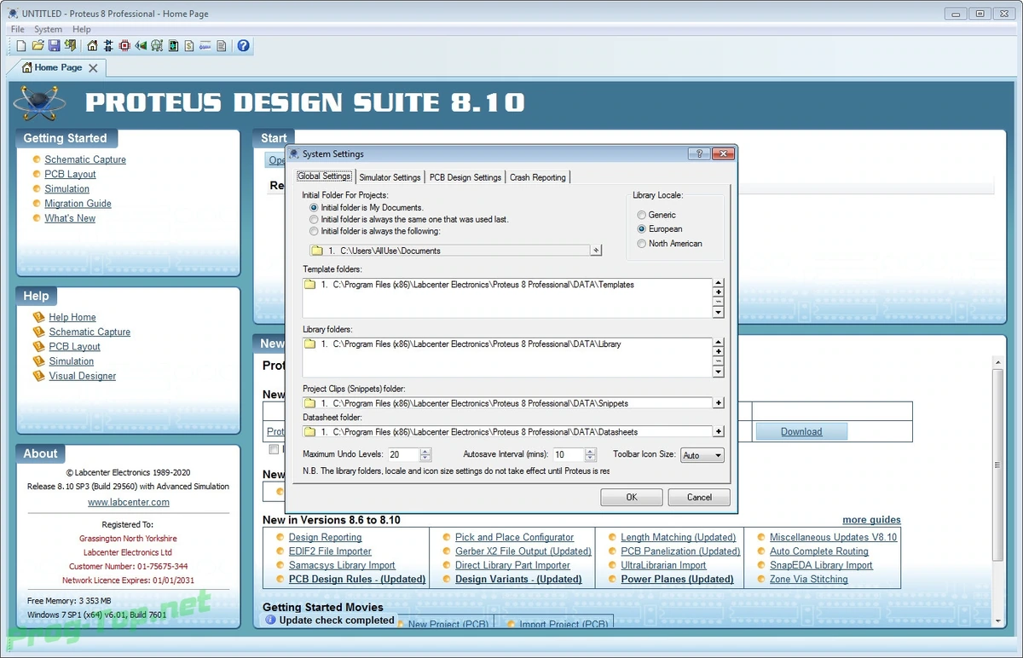Open the Migration Guide link

(x=78, y=204)
